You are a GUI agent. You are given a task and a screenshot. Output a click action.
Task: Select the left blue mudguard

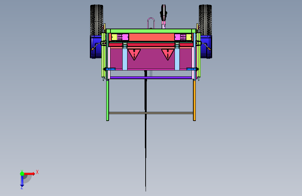(x=95, y=47)
